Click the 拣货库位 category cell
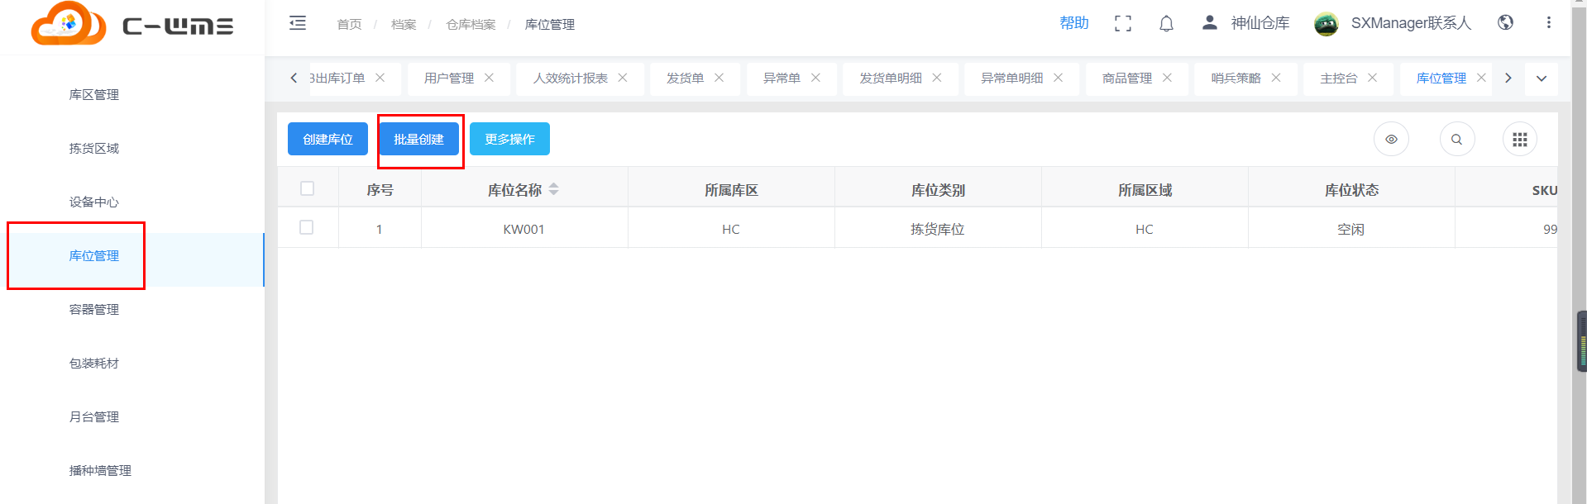Image resolution: width=1587 pixels, height=504 pixels. pyautogui.click(x=938, y=229)
